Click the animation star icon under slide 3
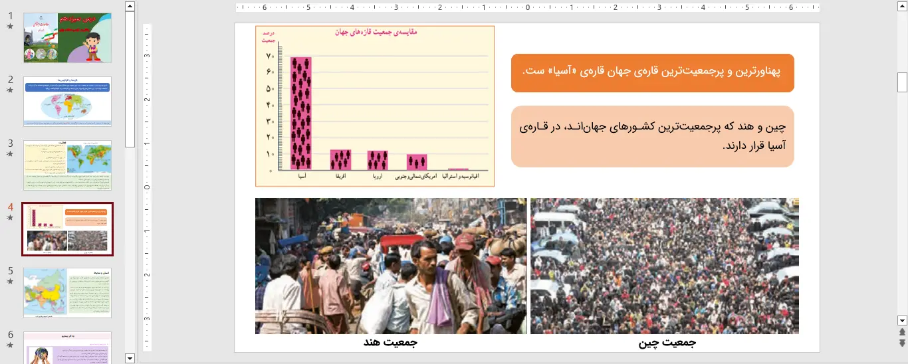Viewport: 908px width, 364px height. coord(10,154)
